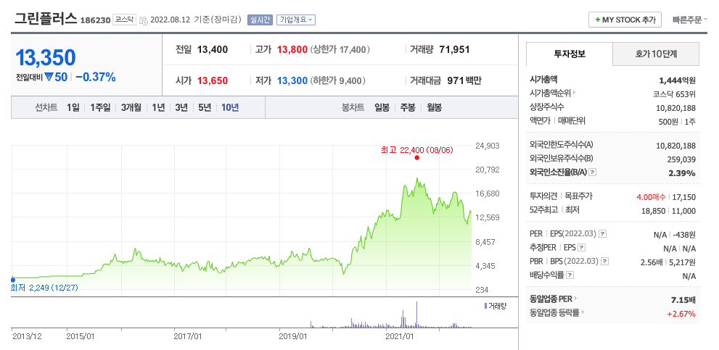
Task: Click the 전일 value 13,400
Action: click(x=213, y=49)
